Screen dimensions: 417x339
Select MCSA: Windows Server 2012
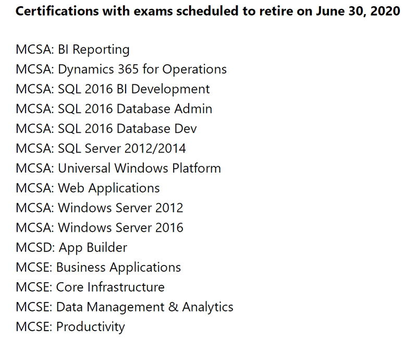coord(100,208)
